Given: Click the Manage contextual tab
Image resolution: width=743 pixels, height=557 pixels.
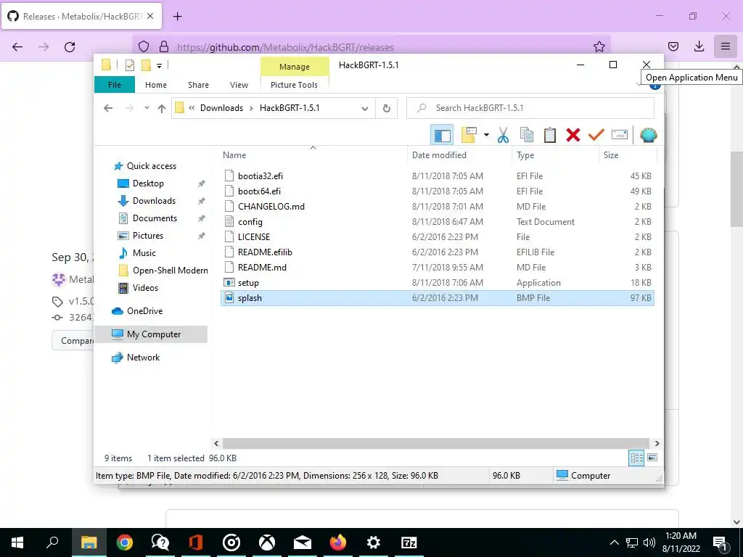Looking at the screenshot, I should [x=295, y=67].
